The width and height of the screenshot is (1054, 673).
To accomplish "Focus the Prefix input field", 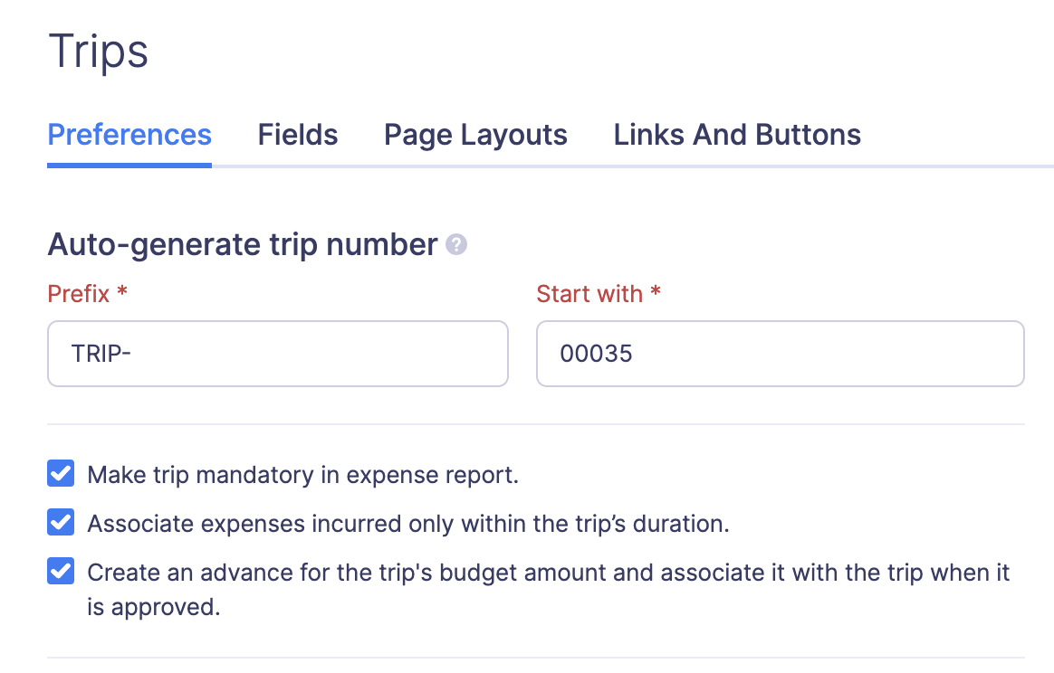I will pyautogui.click(x=277, y=354).
